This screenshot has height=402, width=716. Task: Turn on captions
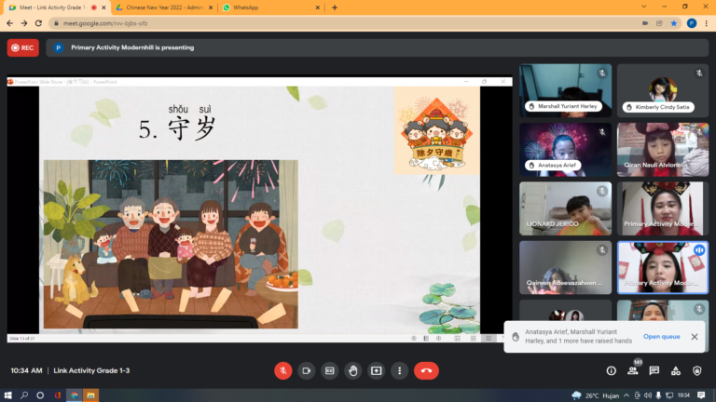pyautogui.click(x=329, y=370)
